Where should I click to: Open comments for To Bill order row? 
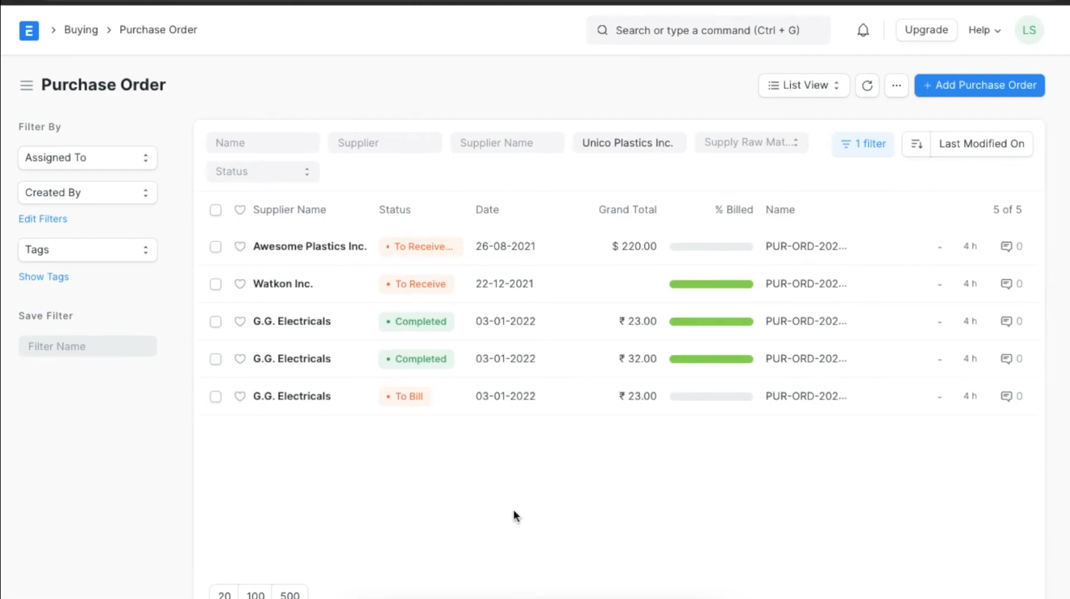click(x=1011, y=396)
